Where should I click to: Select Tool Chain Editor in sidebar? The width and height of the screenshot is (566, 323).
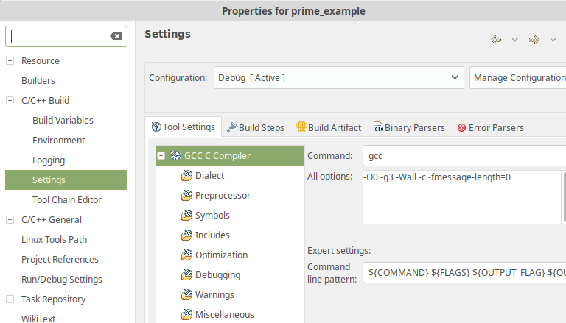66,200
